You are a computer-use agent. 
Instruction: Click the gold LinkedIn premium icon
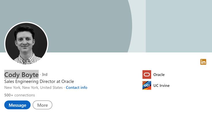pos(203,62)
